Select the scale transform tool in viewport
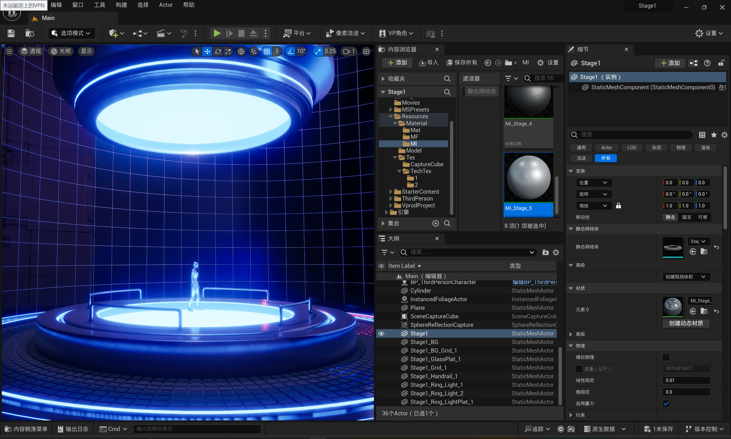The height and width of the screenshot is (439, 731). pos(228,51)
